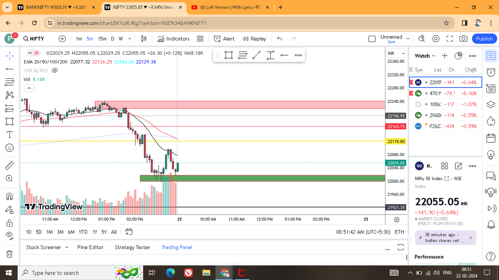499x280 pixels.
Task: Switch to the Pine Editor tab
Action: pos(90,247)
